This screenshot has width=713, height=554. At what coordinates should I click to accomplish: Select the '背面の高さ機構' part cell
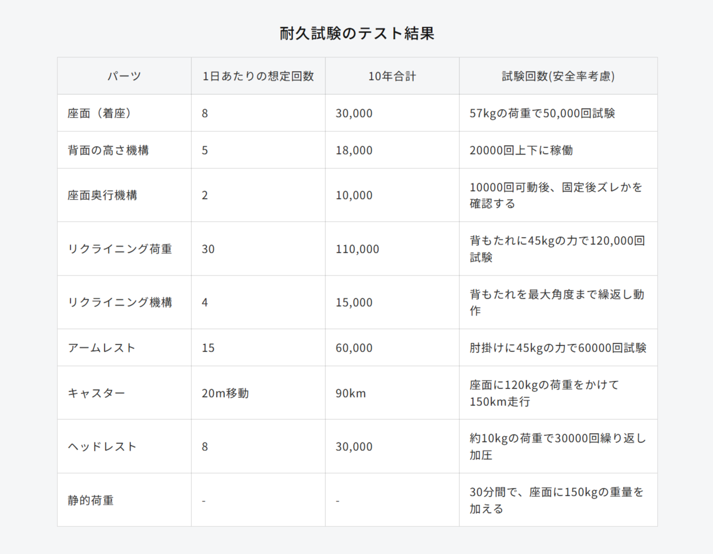point(124,150)
